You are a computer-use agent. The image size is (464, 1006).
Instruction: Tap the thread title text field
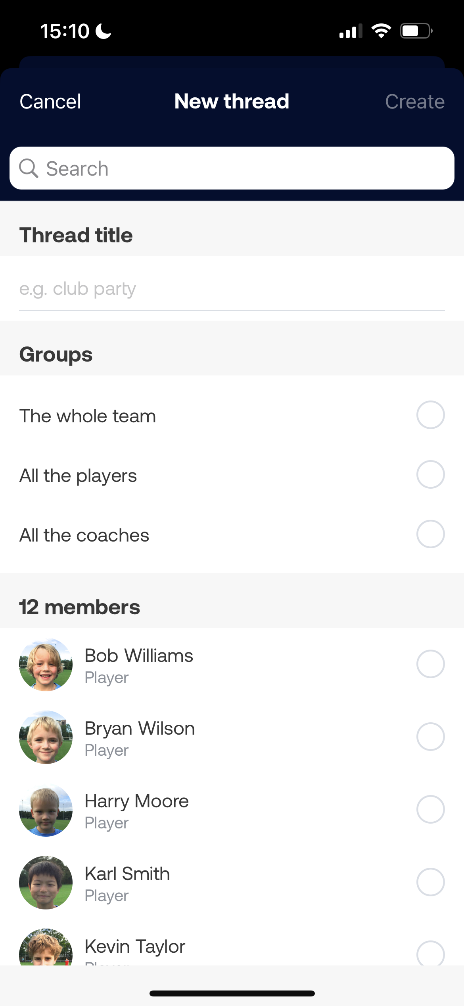coord(232,289)
